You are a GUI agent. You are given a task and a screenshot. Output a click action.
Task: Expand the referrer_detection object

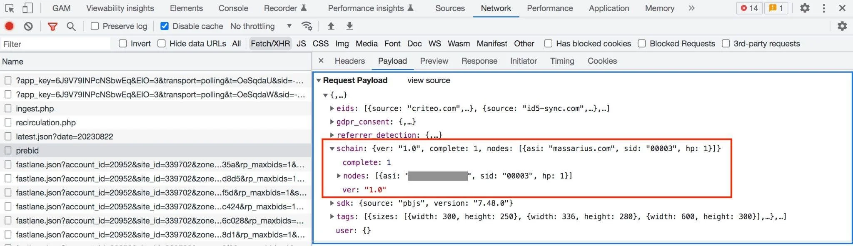click(332, 135)
